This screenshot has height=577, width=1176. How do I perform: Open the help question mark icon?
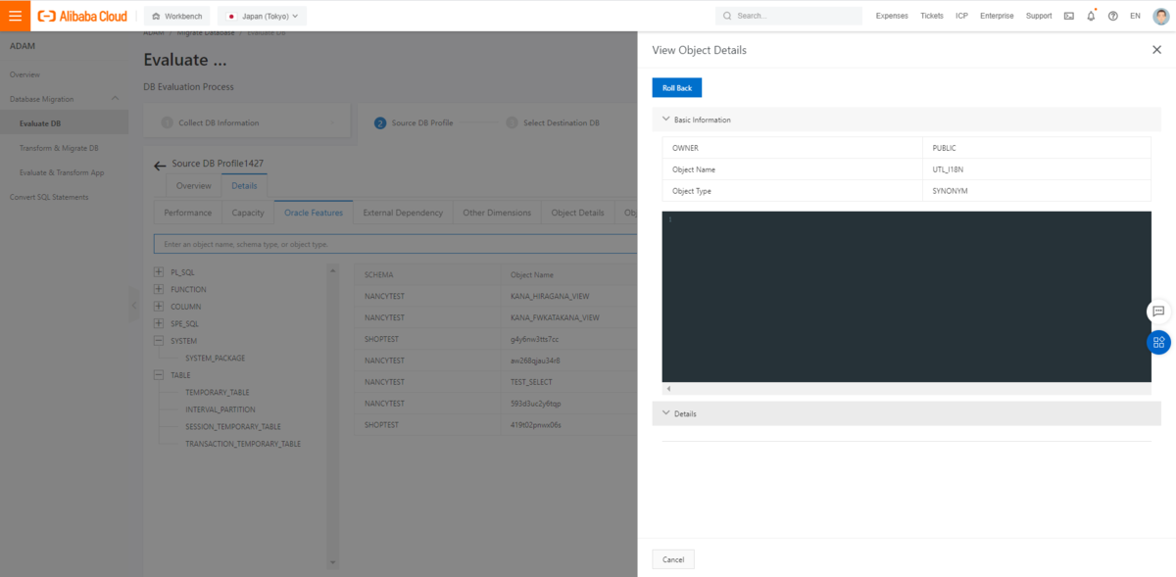point(1113,16)
